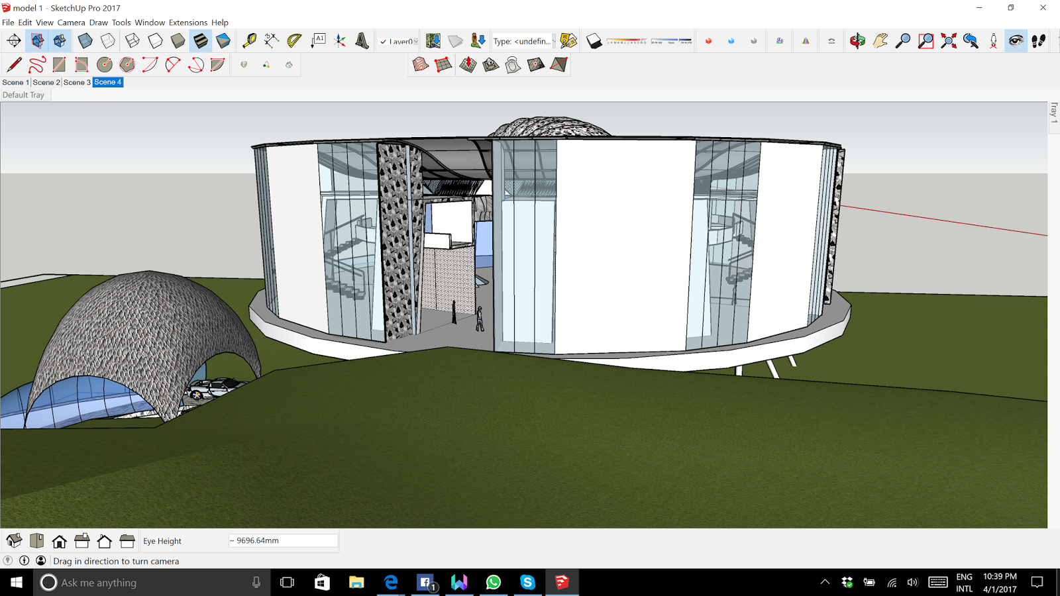
Task: Activate the Walk tool
Action: [x=1039, y=40]
